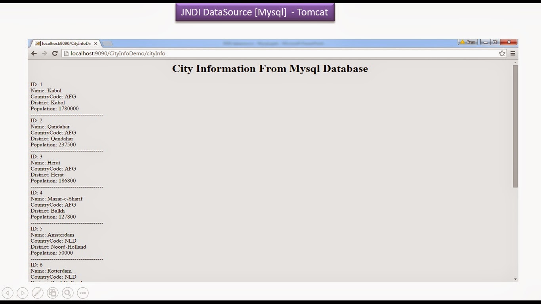This screenshot has height=304, width=541.
Task: Open the slideshow more options icon
Action: tap(83, 293)
